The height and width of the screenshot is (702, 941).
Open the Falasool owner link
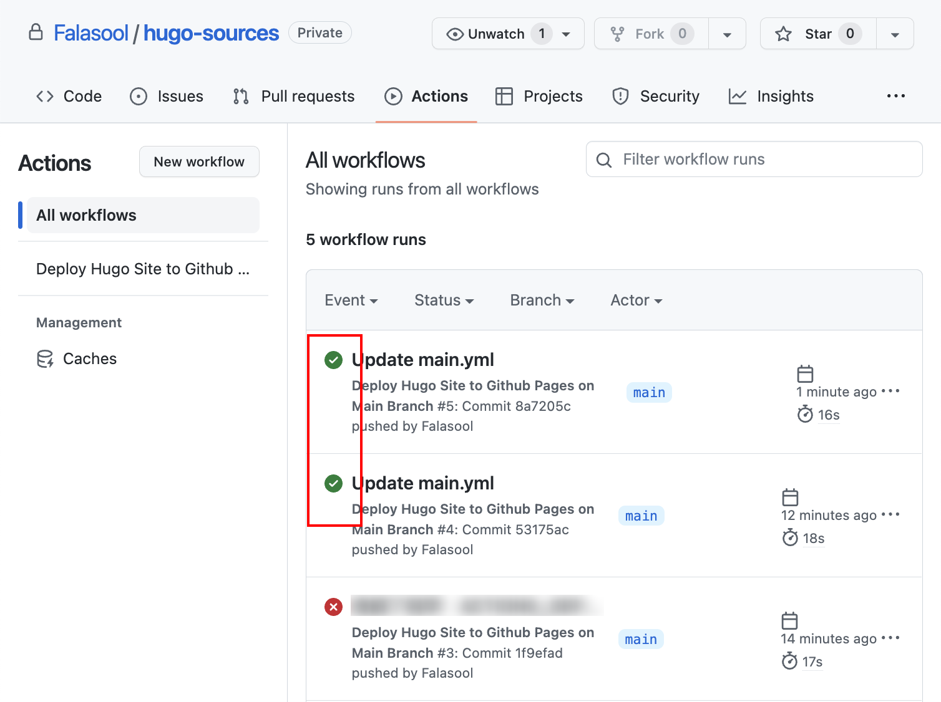(90, 33)
